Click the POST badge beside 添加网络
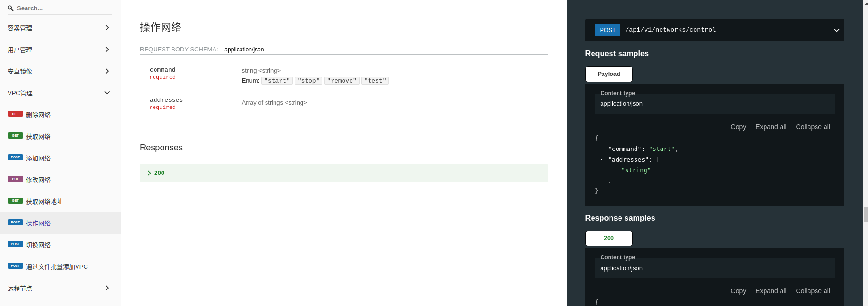The height and width of the screenshot is (306, 868). point(15,157)
